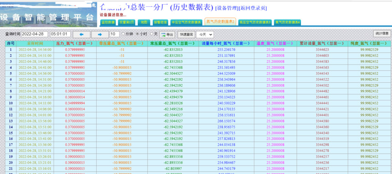Viewport: 392px width, 174px height.
Task: Open the 今天 quick-range dropdown
Action: tap(205, 35)
